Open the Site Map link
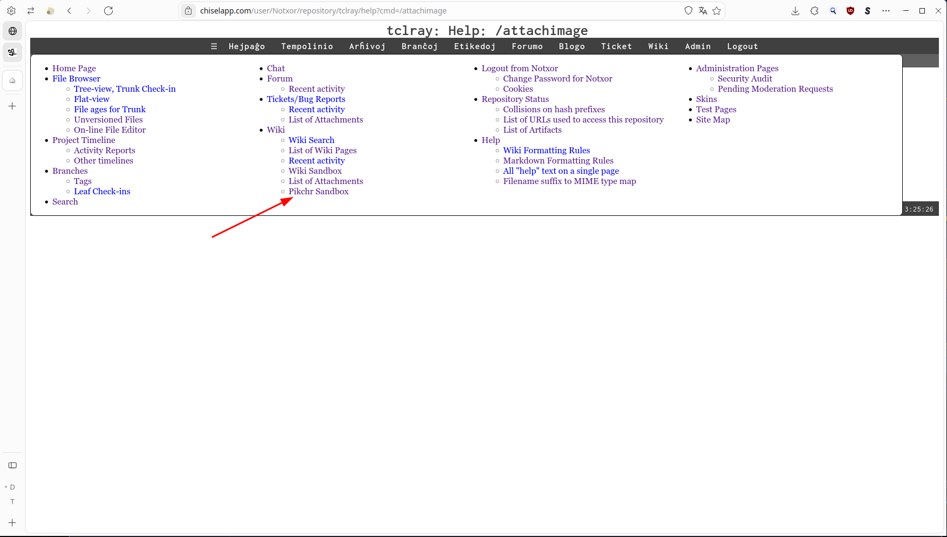The image size is (947, 537). [x=713, y=120]
